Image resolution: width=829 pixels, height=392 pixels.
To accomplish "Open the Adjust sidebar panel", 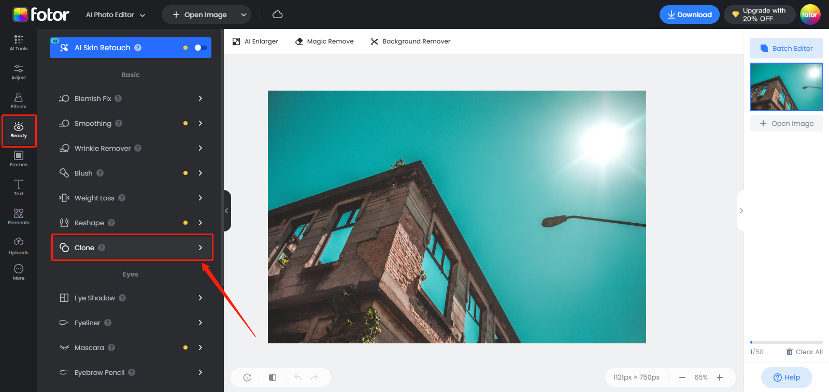I will coord(19,72).
